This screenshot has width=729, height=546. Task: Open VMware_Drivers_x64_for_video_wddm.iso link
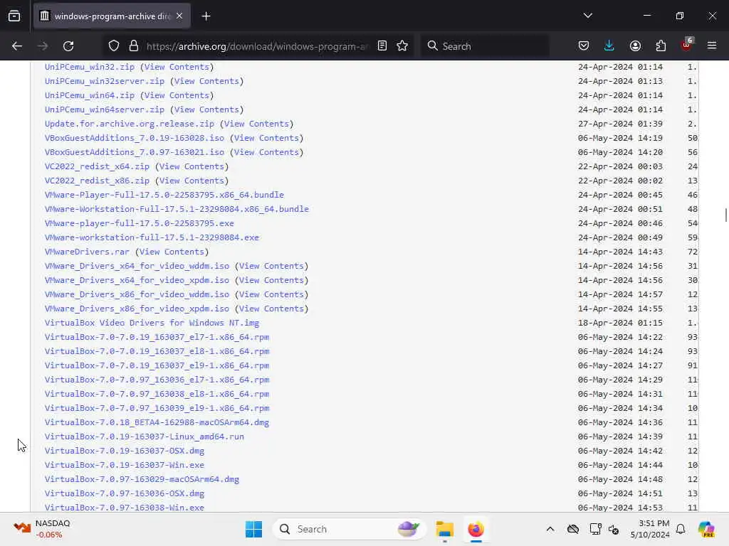(x=137, y=266)
